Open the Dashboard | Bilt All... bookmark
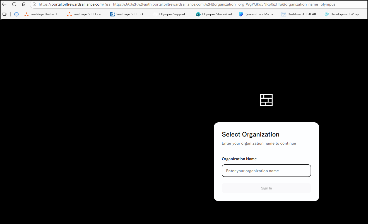368x224 pixels. 300,14
